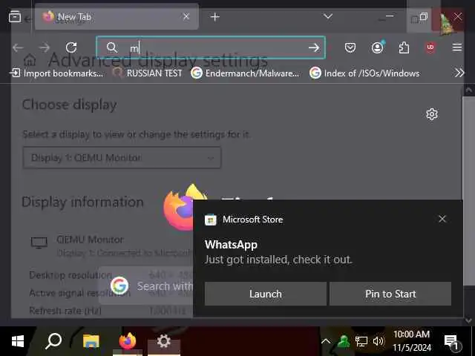Reload the current page
The height and width of the screenshot is (356, 475).
(x=71, y=47)
